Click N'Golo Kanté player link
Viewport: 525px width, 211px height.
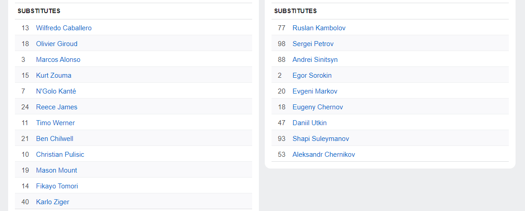[x=56, y=91]
